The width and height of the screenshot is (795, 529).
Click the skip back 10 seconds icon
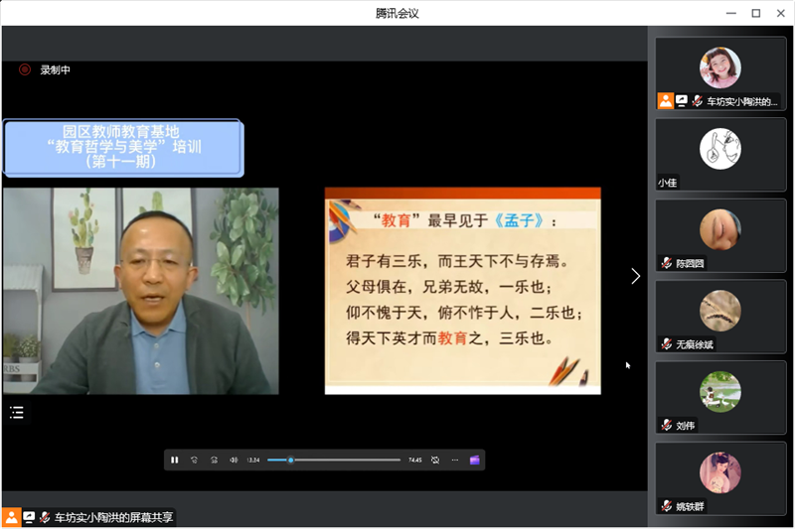pyautogui.click(x=195, y=460)
